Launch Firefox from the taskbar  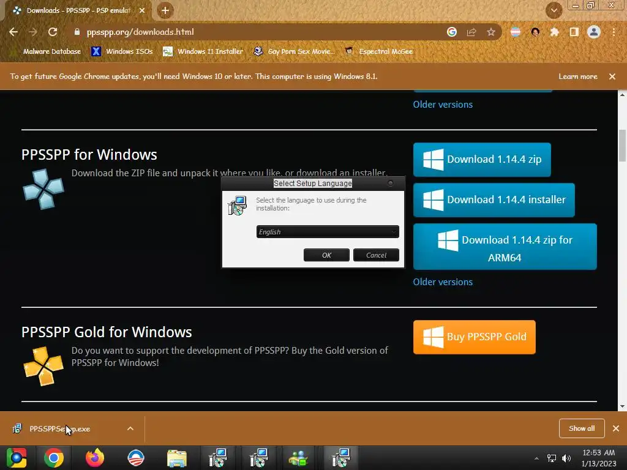[95, 458]
